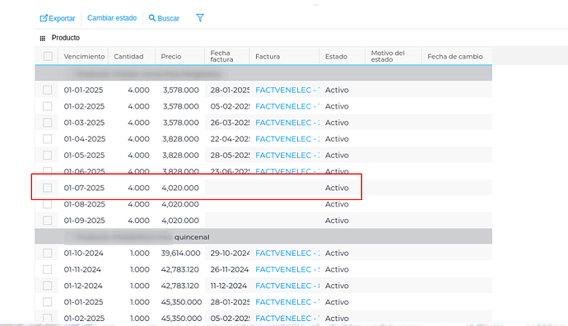Collapse the quincenal product group row
The width and height of the screenshot is (568, 326).
(263, 236)
